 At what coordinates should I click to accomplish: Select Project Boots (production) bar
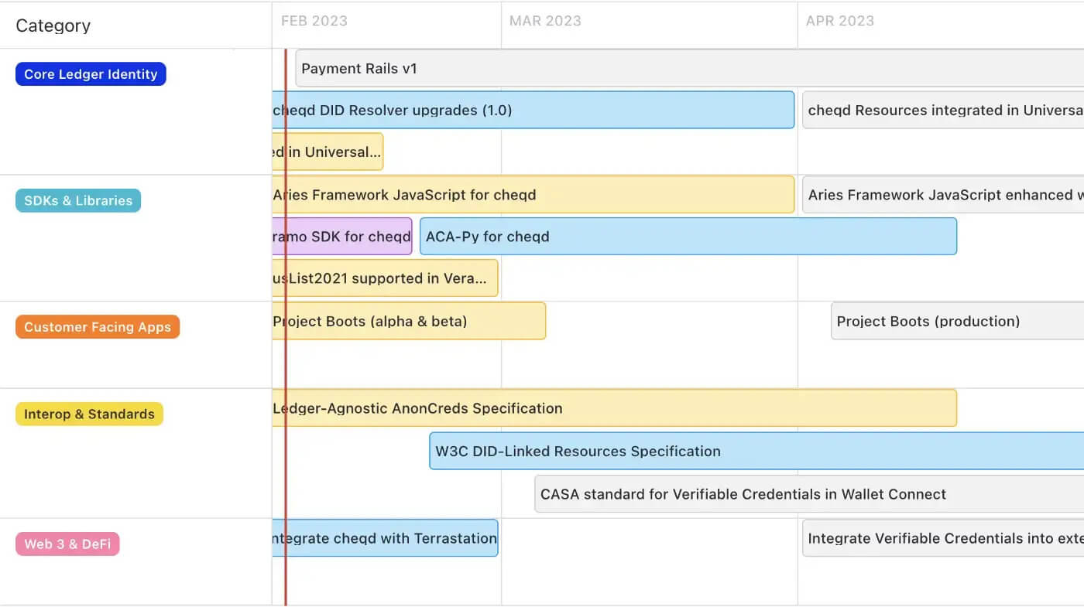pos(957,321)
